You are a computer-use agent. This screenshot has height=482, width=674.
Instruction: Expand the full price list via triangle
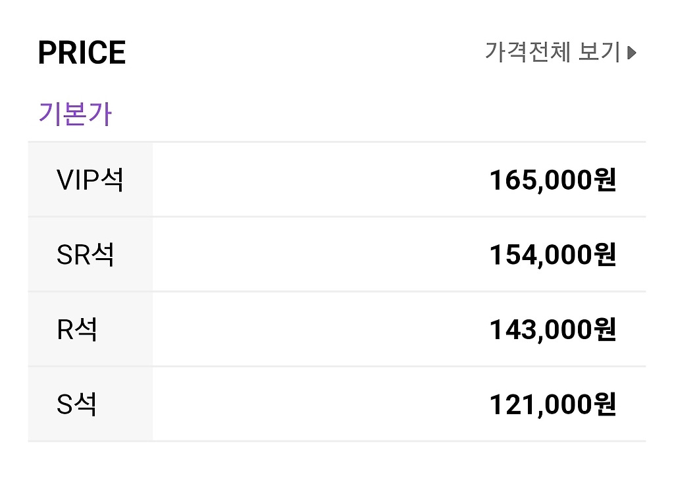(x=632, y=53)
